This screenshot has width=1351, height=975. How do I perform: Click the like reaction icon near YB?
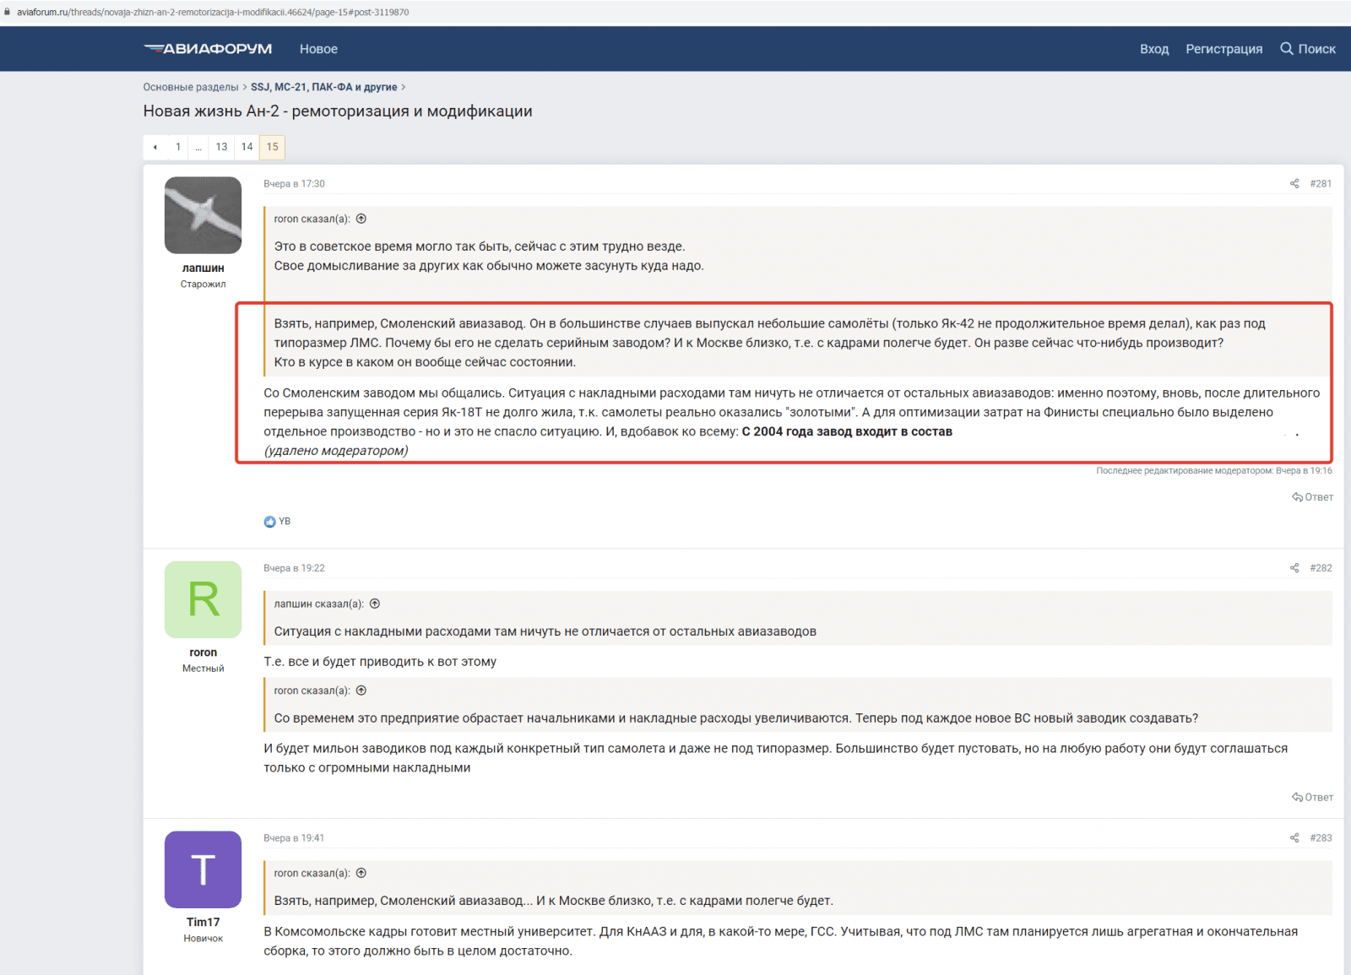click(269, 522)
